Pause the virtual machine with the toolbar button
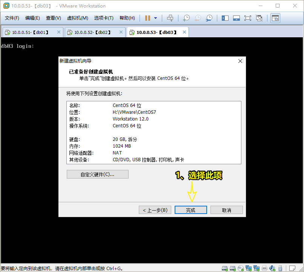This screenshot has height=272, width=304. click(147, 18)
